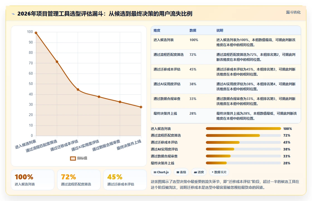Click the 漏斗转化 tag in header
312x201 pixels.
(x=293, y=12)
